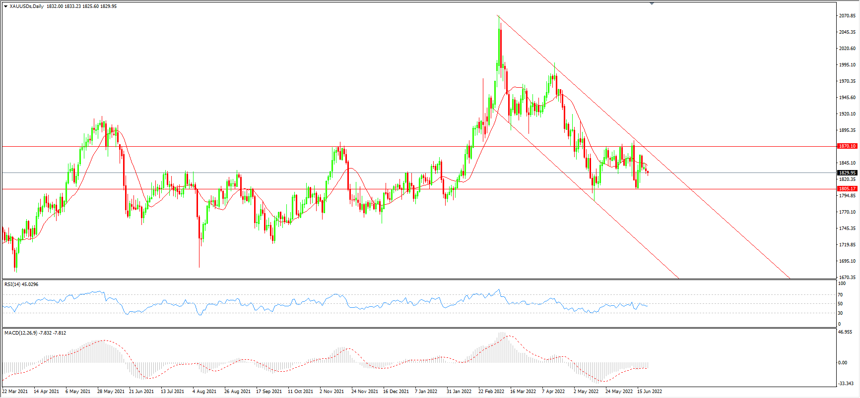Click the MACD 46.955 scale value

[x=846, y=332]
